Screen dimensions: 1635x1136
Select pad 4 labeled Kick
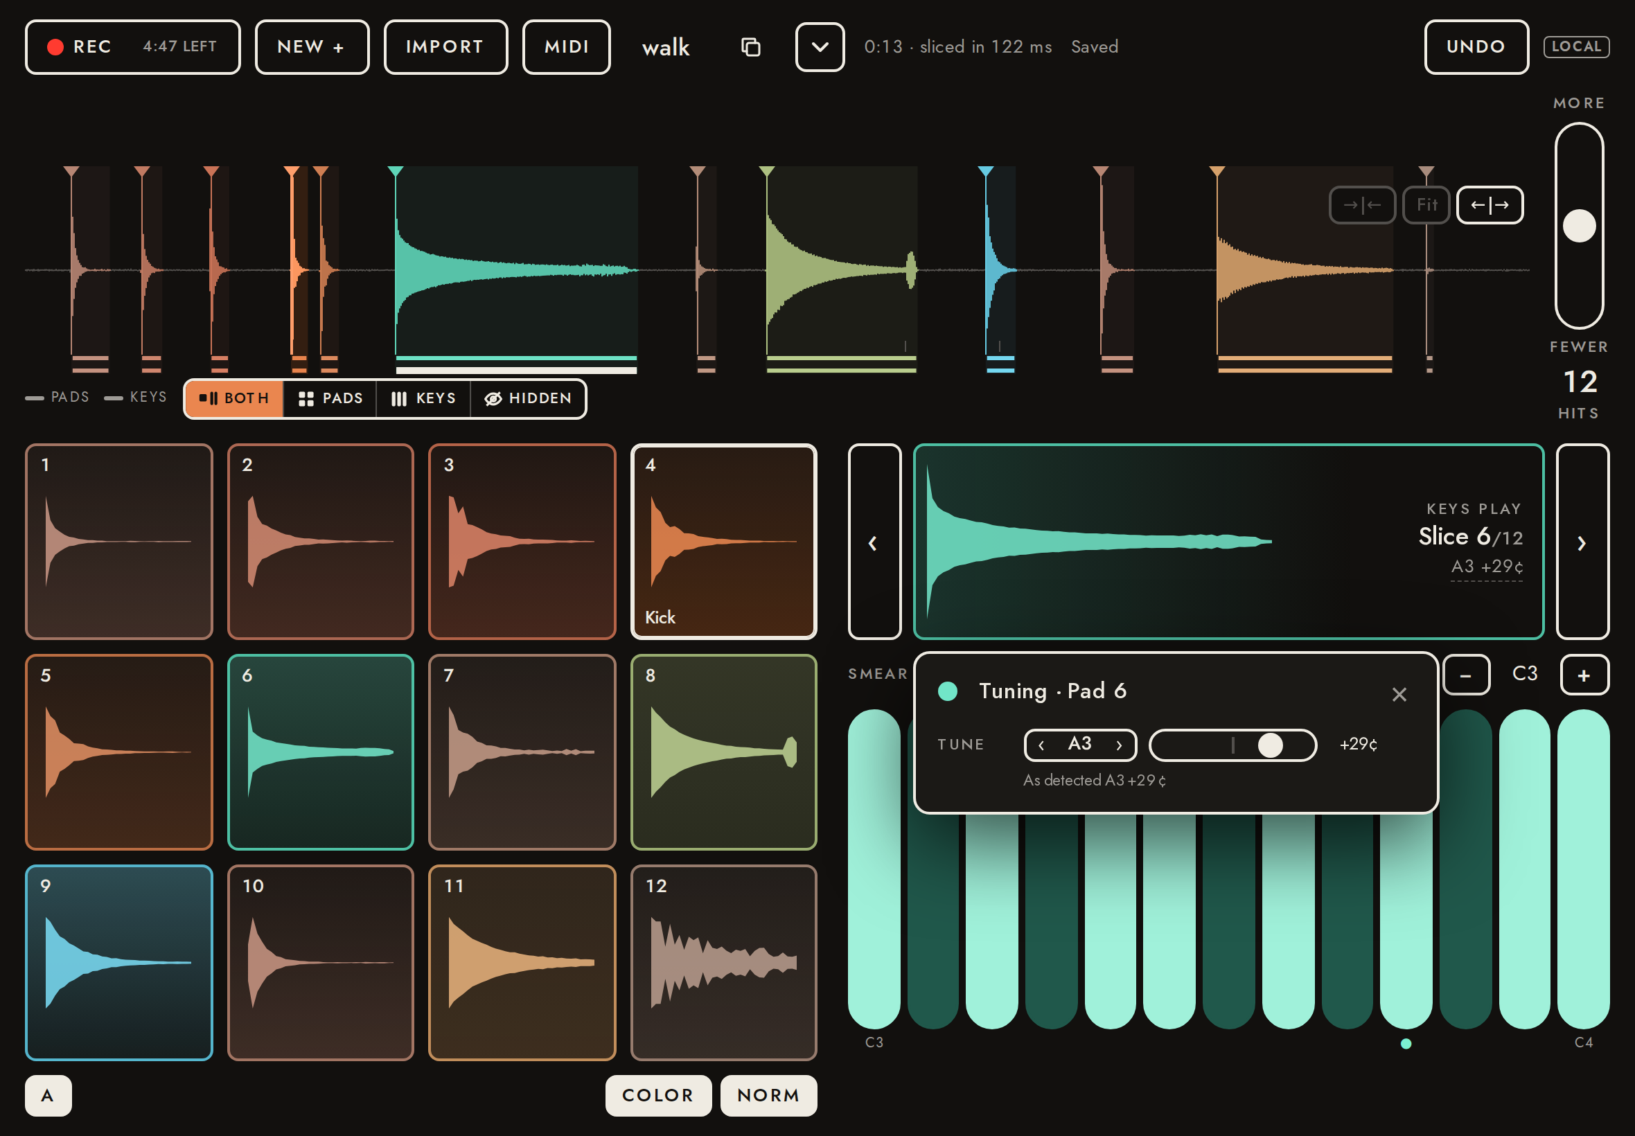(723, 542)
